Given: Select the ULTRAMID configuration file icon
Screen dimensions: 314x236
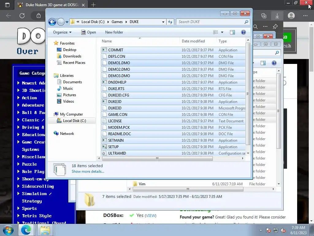Looking at the screenshot, I should [104, 153].
